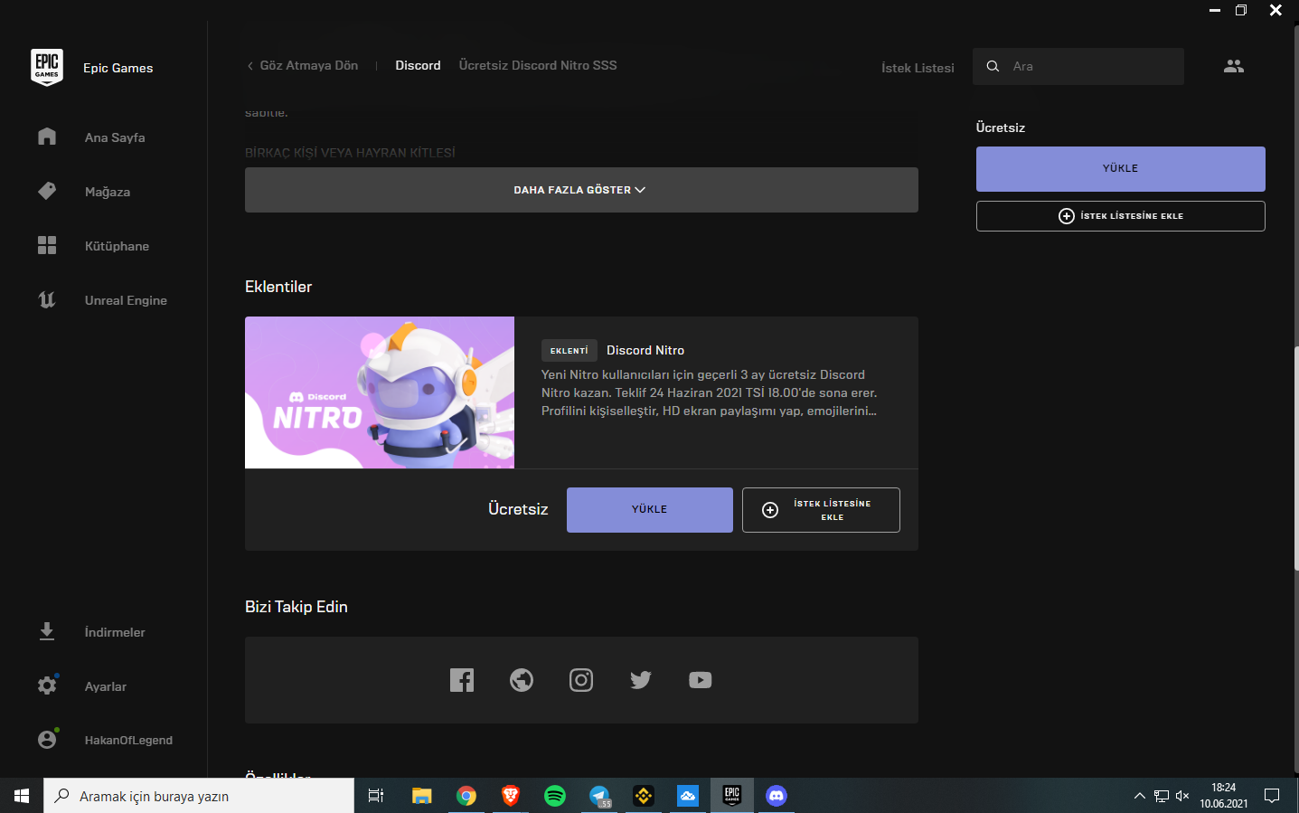1299x813 pixels.
Task: Click the Epic Games logo icon
Action: [x=47, y=68]
